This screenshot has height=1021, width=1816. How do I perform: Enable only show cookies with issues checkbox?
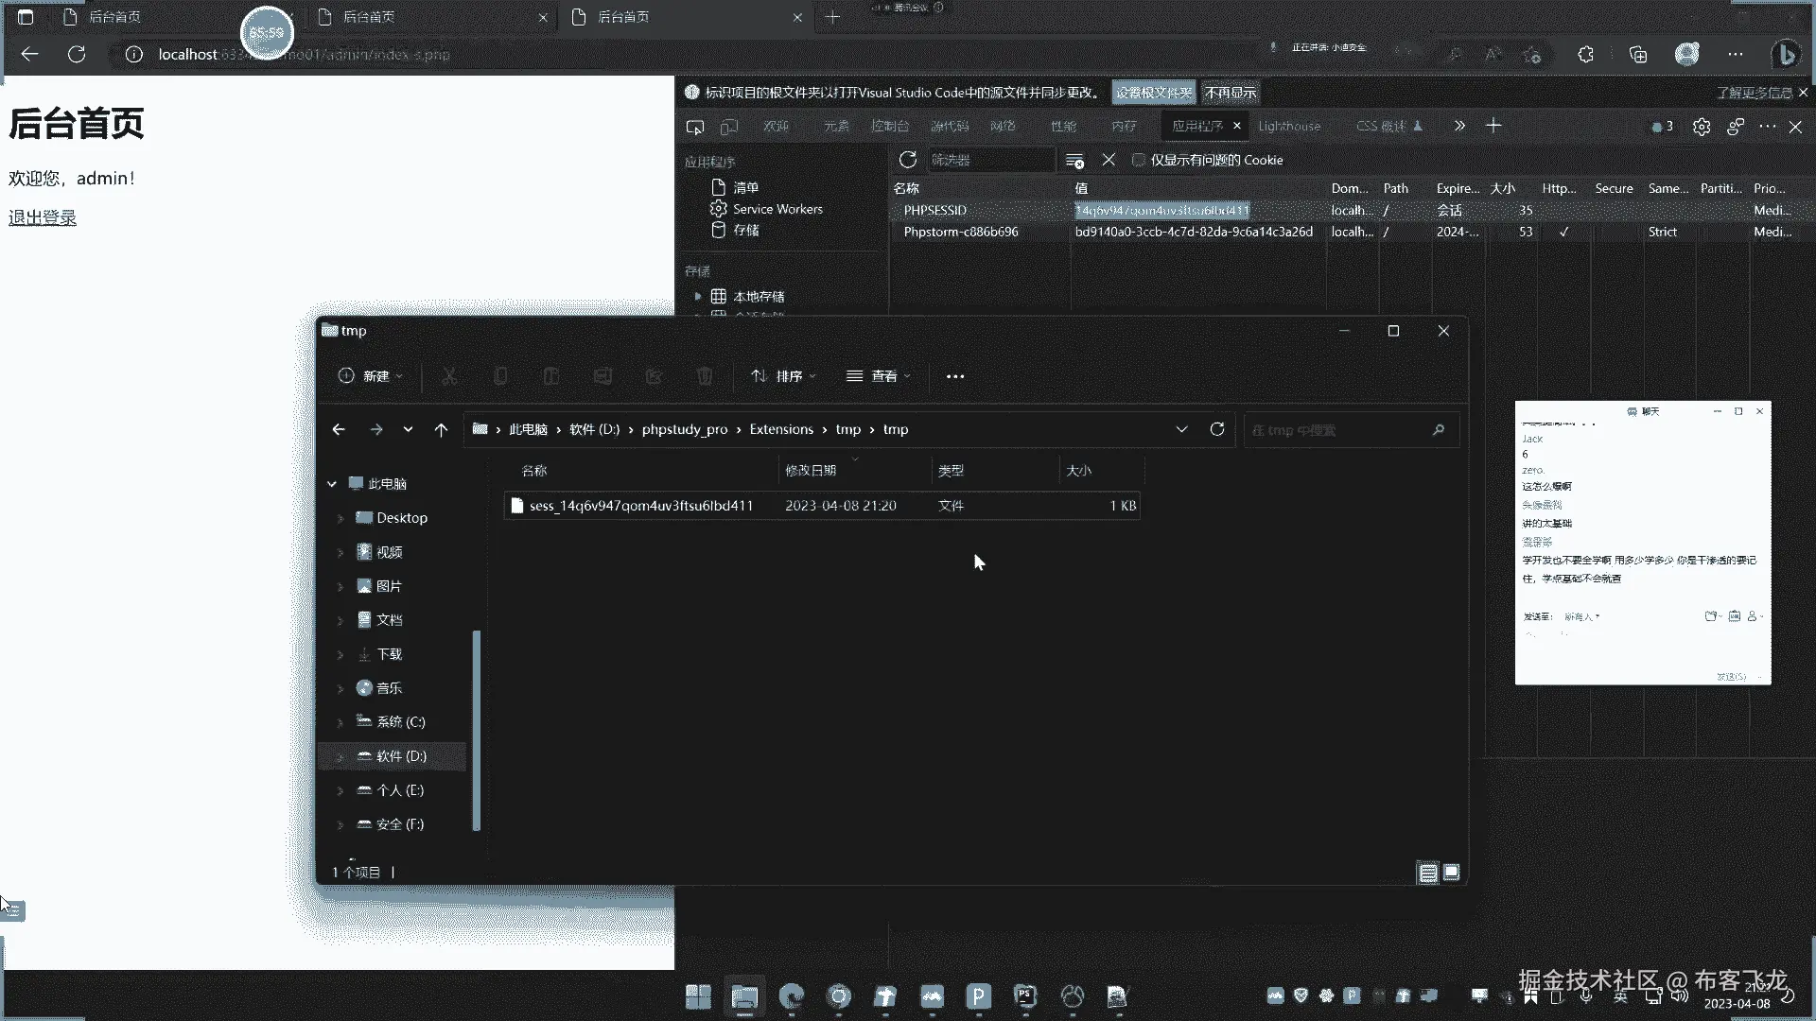pyautogui.click(x=1139, y=160)
